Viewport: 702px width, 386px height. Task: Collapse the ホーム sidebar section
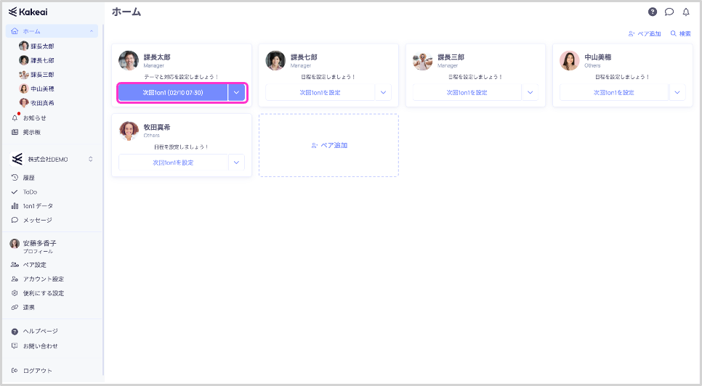[92, 31]
